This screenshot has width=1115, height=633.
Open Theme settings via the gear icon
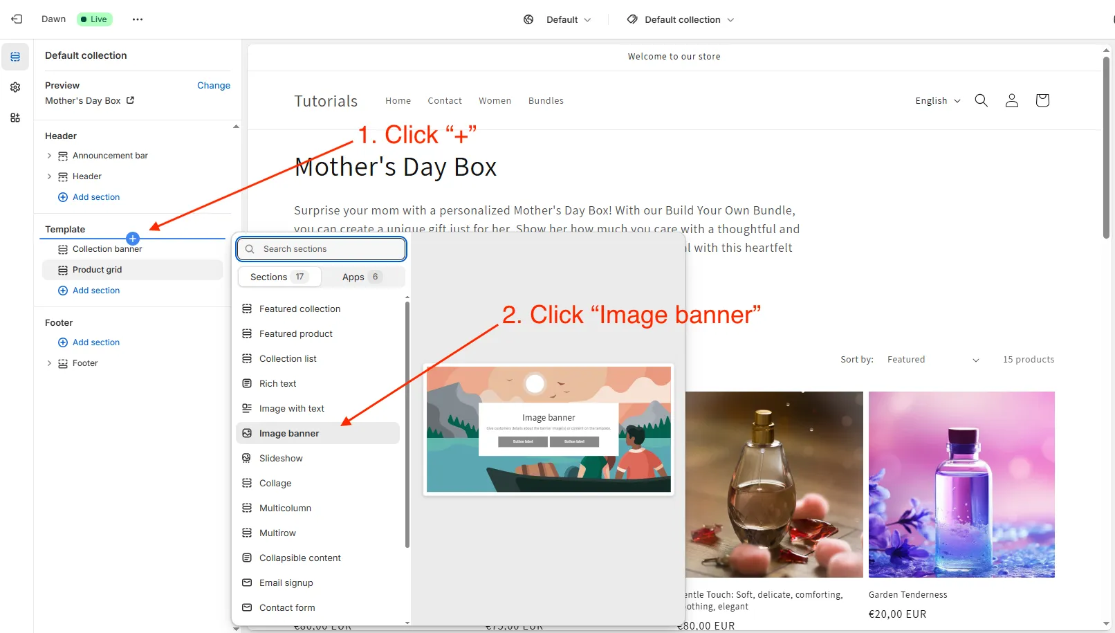[x=15, y=87]
